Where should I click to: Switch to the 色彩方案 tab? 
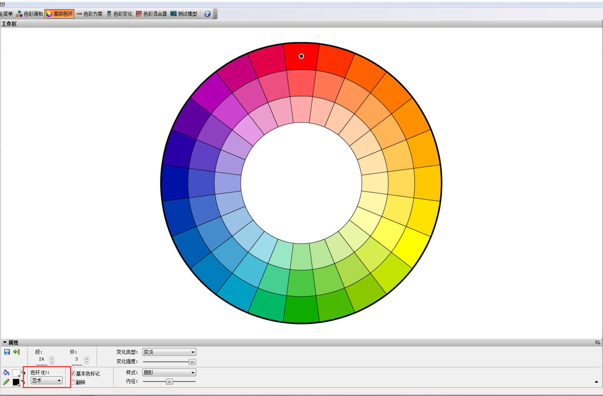[89, 14]
